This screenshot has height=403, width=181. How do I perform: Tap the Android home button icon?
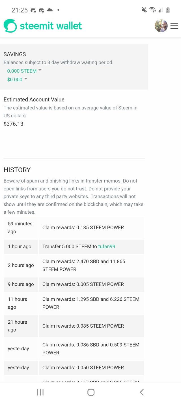click(x=91, y=392)
